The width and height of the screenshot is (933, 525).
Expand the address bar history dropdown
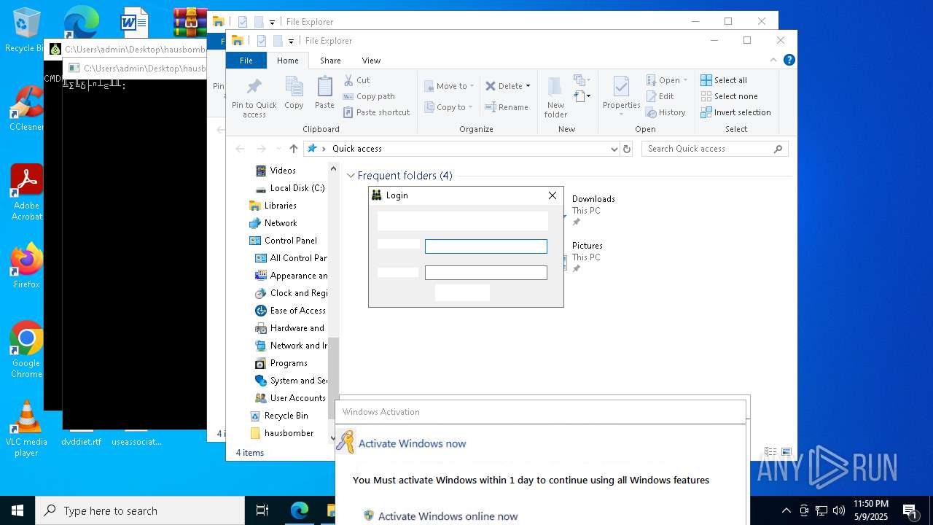tap(614, 149)
